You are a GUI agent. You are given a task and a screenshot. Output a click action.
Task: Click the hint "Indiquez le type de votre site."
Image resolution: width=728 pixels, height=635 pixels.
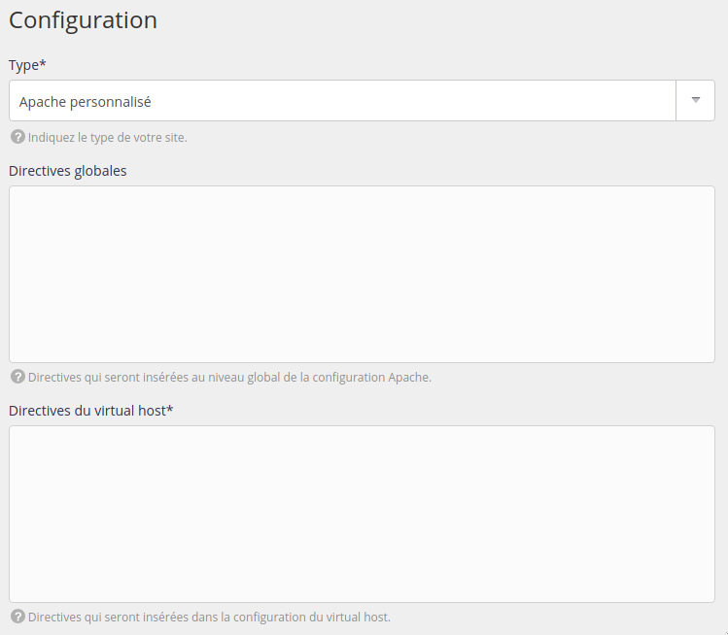[108, 138]
